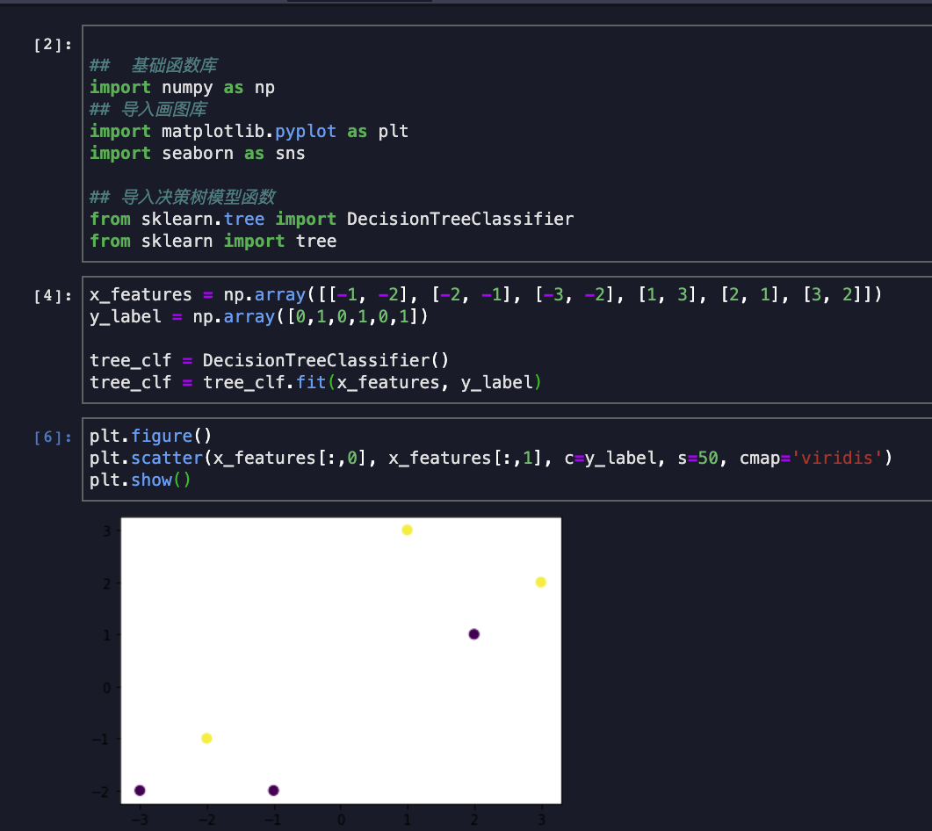This screenshot has height=831, width=932.
Task: Click the 'from sklearn import tree' line
Action: [x=213, y=241]
